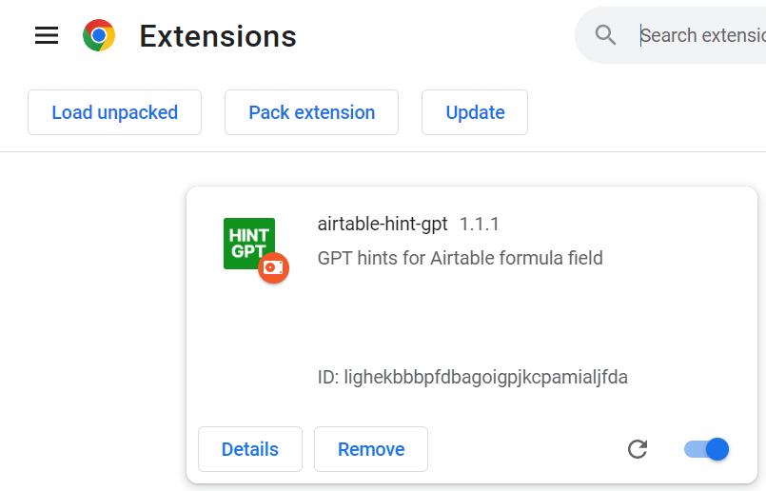This screenshot has height=491, width=766.
Task: Click the airtable-hint-gpt extension name
Action: pos(383,225)
